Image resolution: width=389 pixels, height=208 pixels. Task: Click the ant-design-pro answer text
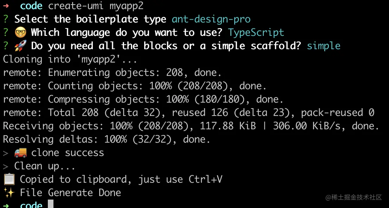pos(211,19)
